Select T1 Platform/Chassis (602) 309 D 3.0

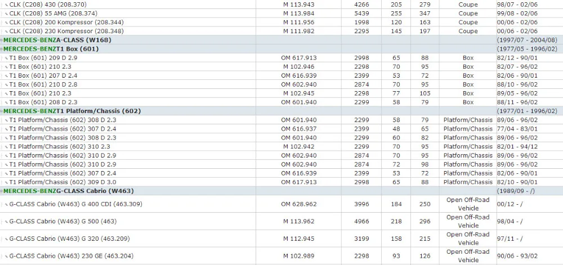point(63,182)
